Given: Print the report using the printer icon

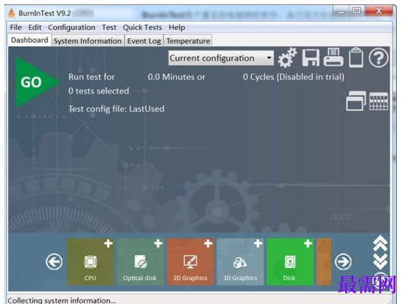Looking at the screenshot, I should pos(334,57).
